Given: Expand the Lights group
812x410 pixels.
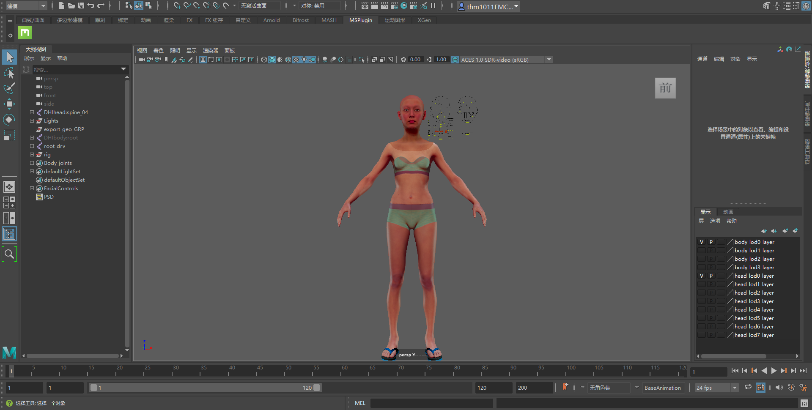Looking at the screenshot, I should click(32, 121).
